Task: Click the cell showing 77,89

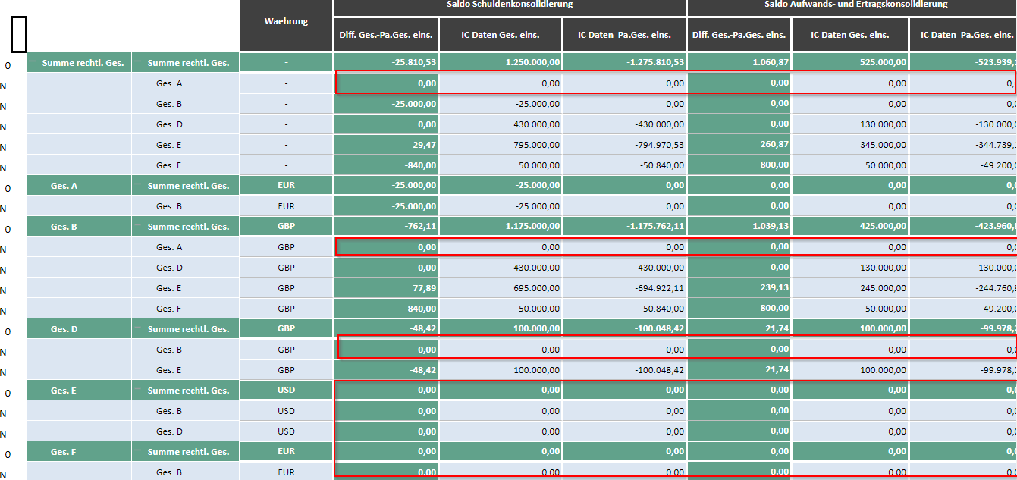Action: coord(386,287)
